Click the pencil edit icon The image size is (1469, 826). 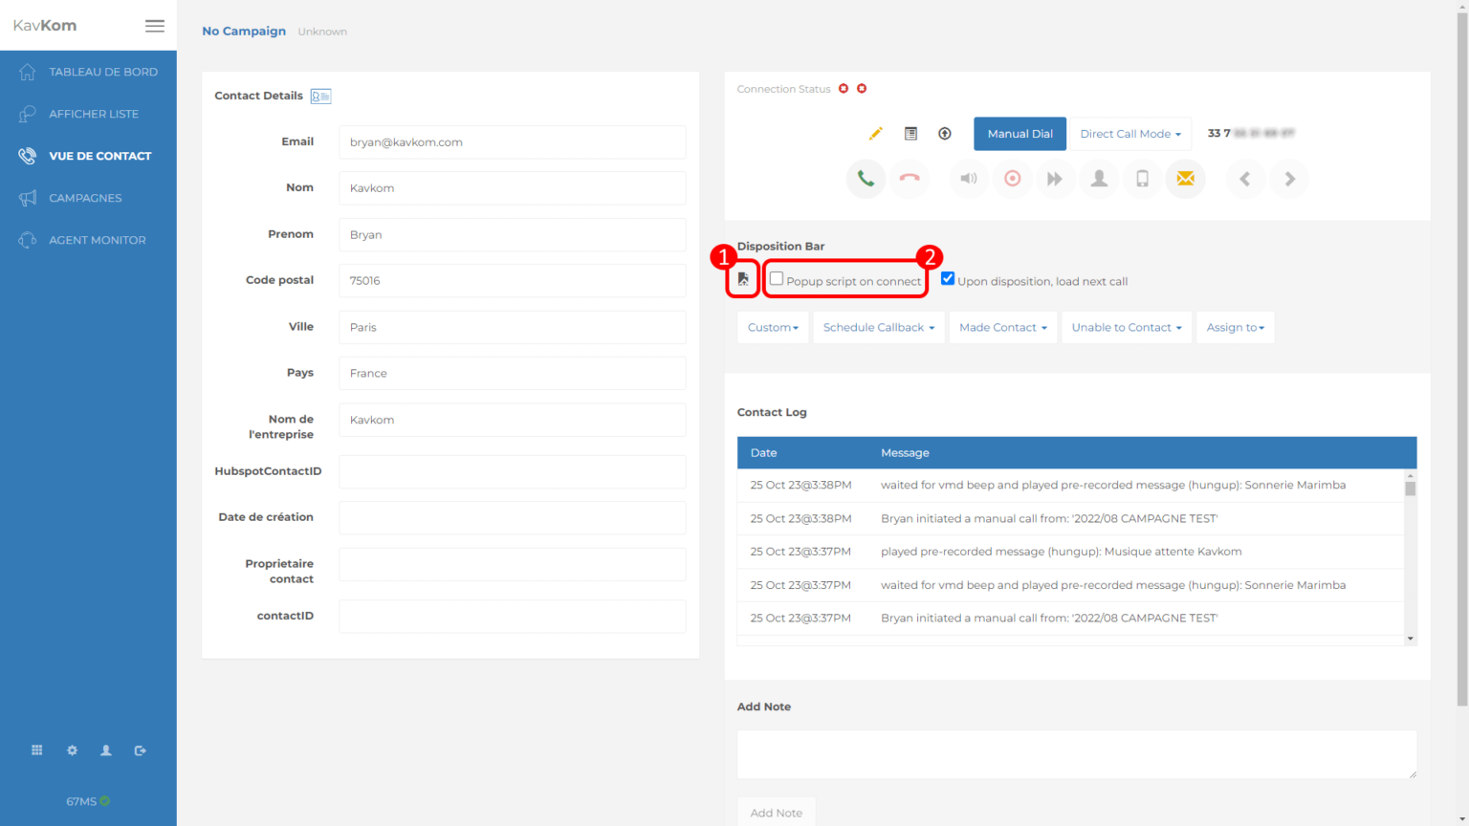coord(875,134)
